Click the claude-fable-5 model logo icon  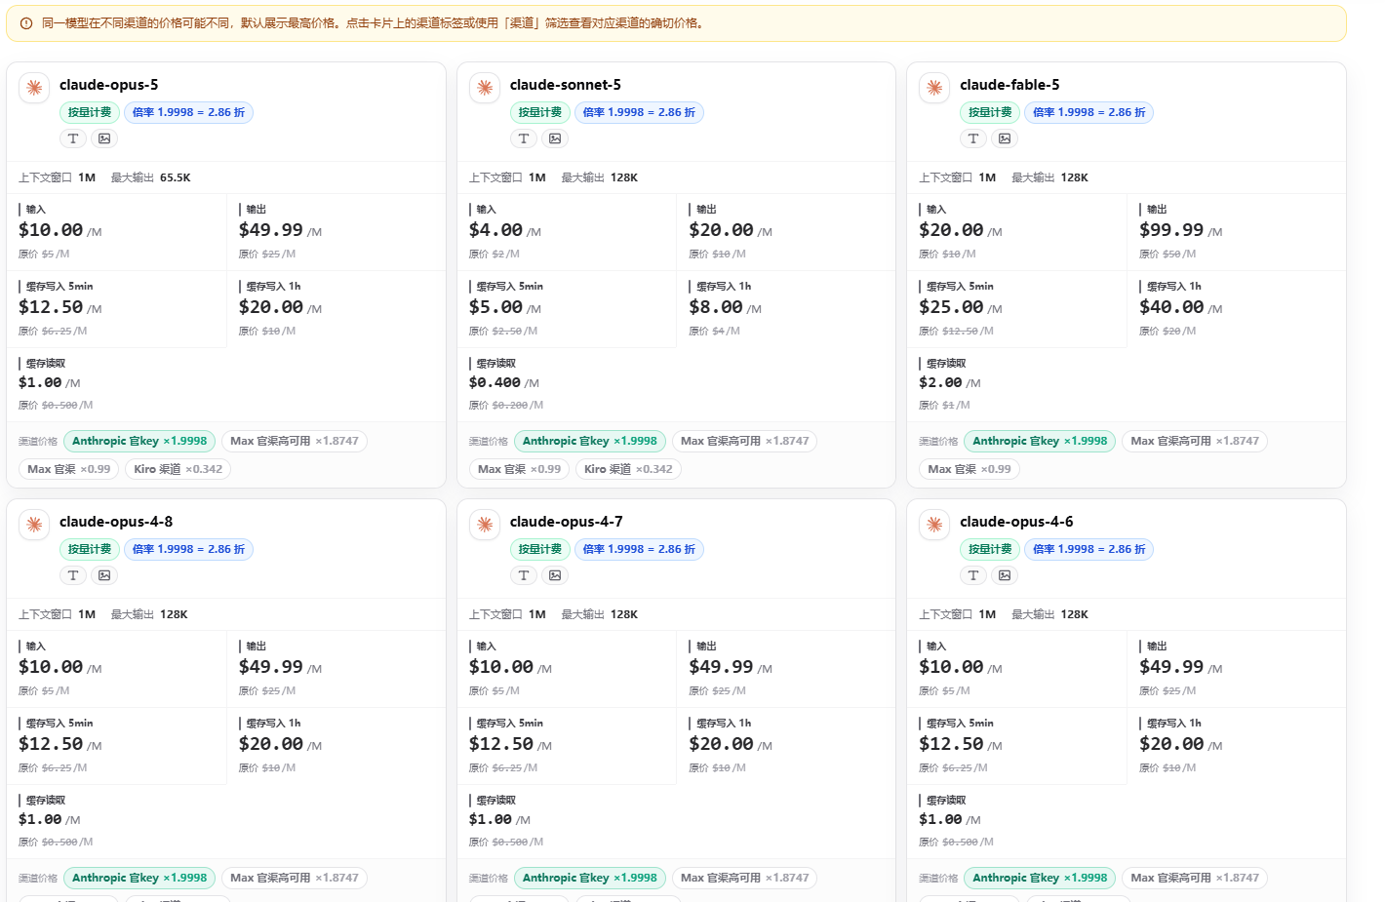tap(934, 88)
